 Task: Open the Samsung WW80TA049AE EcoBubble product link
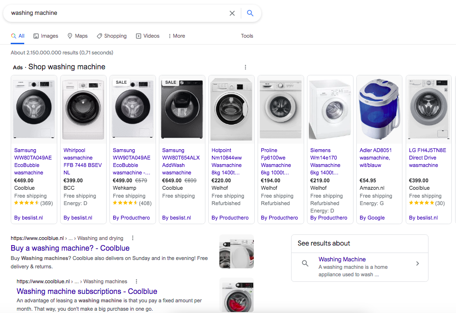33,161
